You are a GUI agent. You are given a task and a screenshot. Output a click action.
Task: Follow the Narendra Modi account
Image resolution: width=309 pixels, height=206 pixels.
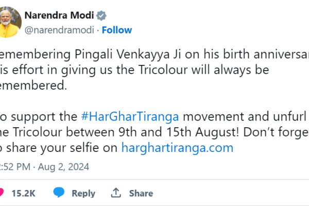(116, 30)
